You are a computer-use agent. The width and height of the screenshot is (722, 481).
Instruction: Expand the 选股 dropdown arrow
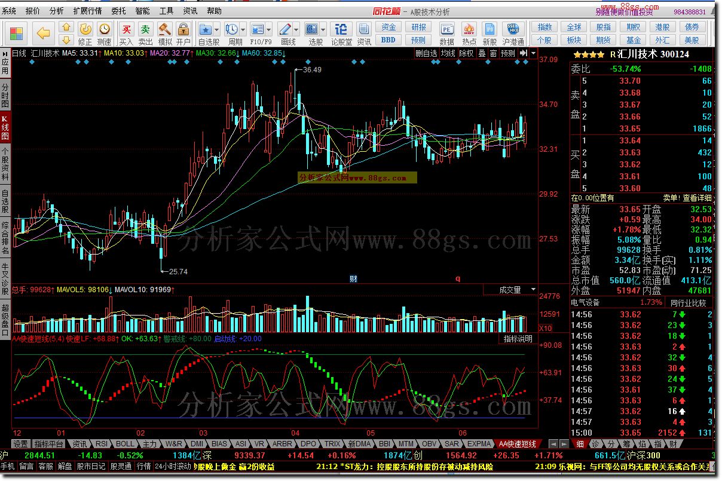(x=323, y=29)
